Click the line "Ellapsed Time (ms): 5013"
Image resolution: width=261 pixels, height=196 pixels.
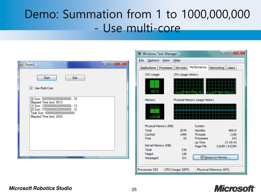46,102
